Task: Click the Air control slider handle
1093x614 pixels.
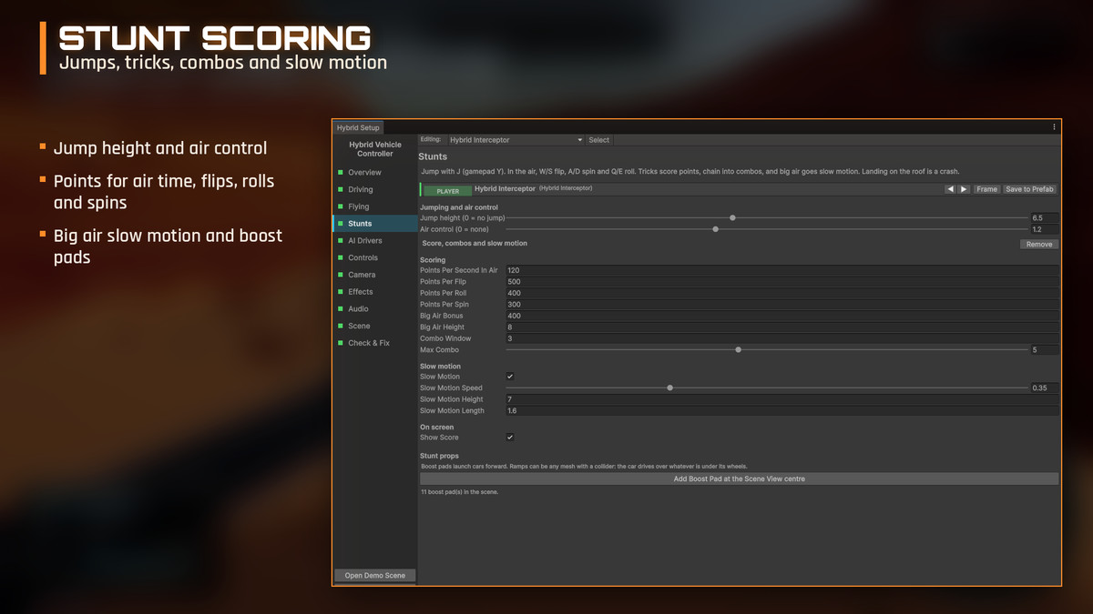Action: (x=715, y=229)
